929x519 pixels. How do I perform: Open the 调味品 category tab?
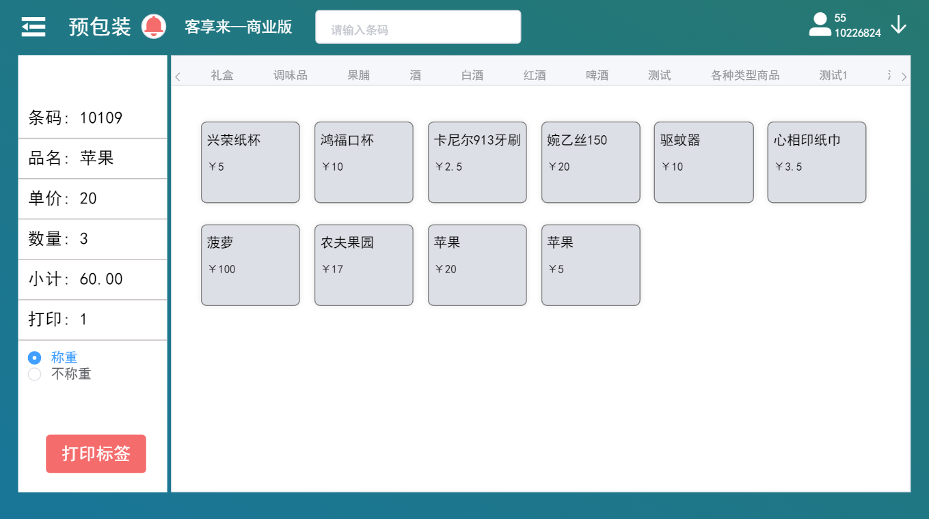click(291, 75)
